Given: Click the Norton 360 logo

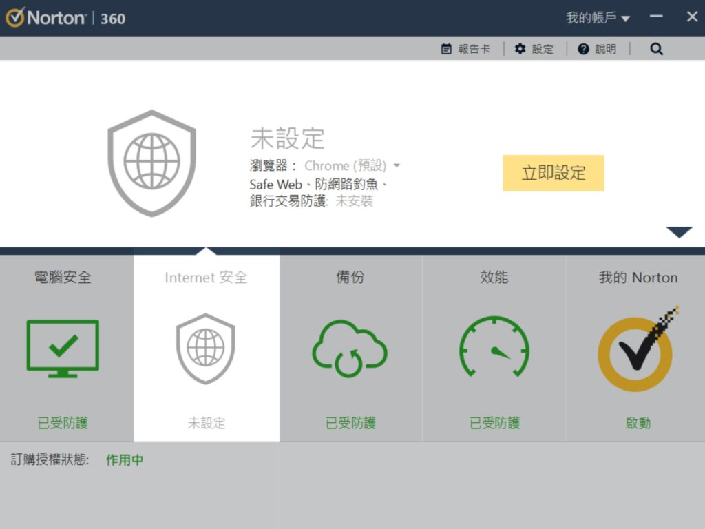Looking at the screenshot, I should pos(65,18).
